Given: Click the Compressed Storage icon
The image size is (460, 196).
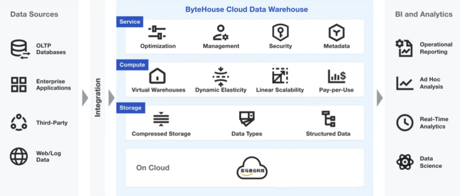Looking at the screenshot, I should [x=161, y=119].
